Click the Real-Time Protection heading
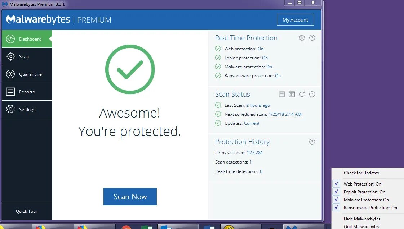Viewport: 404px width, 229px height. [246, 38]
